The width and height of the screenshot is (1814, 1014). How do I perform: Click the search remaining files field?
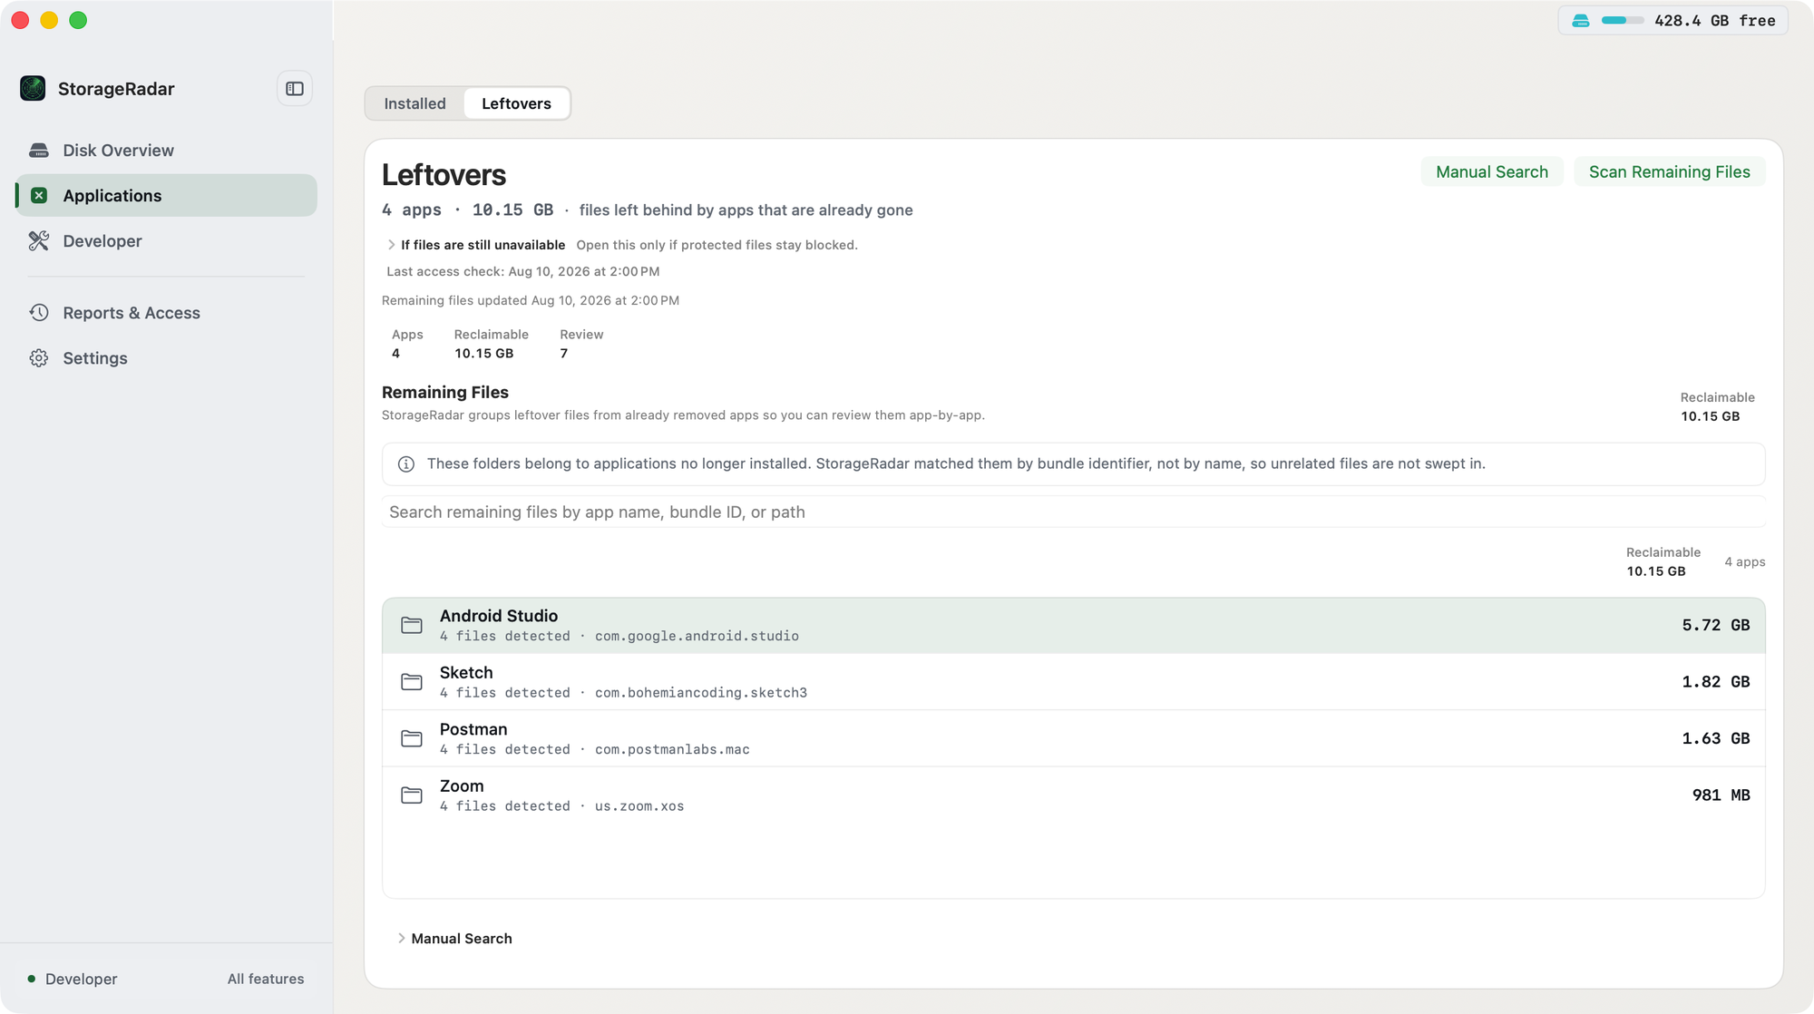tap(1073, 512)
